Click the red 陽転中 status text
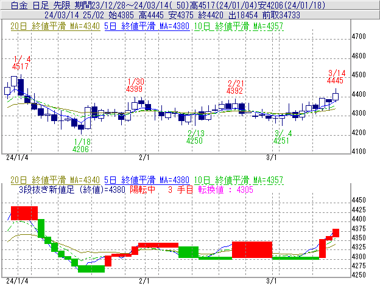380x289 pixels. [142, 189]
